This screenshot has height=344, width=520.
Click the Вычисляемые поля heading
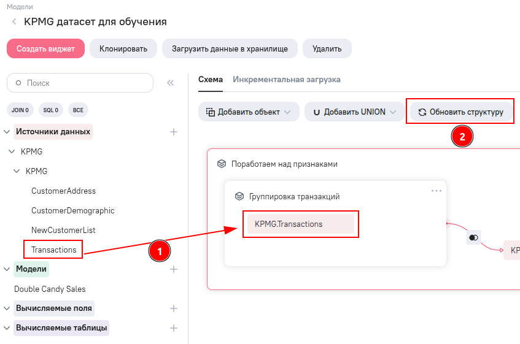(x=54, y=308)
